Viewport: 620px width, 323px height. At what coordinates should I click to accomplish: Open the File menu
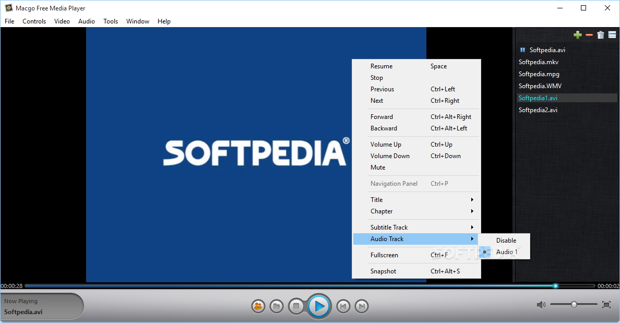[9, 21]
